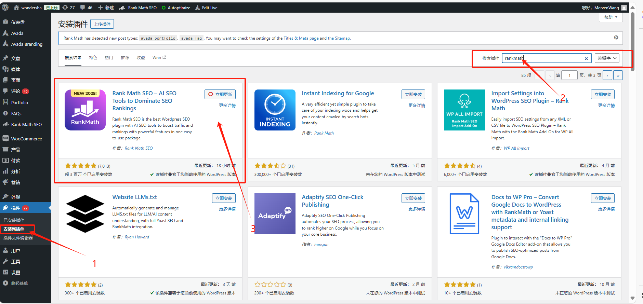The image size is (643, 304).
Task: Install the Website LLMs.txt plugin
Action: point(224,198)
